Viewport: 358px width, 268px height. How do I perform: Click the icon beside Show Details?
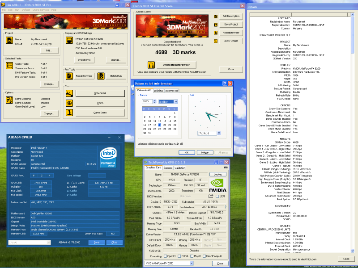tap(216, 41)
